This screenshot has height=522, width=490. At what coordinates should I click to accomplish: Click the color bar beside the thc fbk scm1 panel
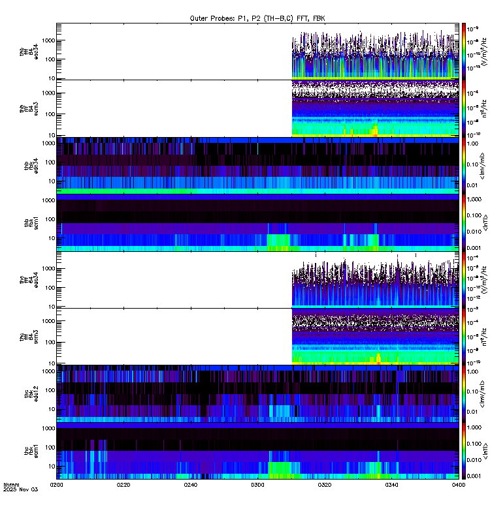pos(464,451)
